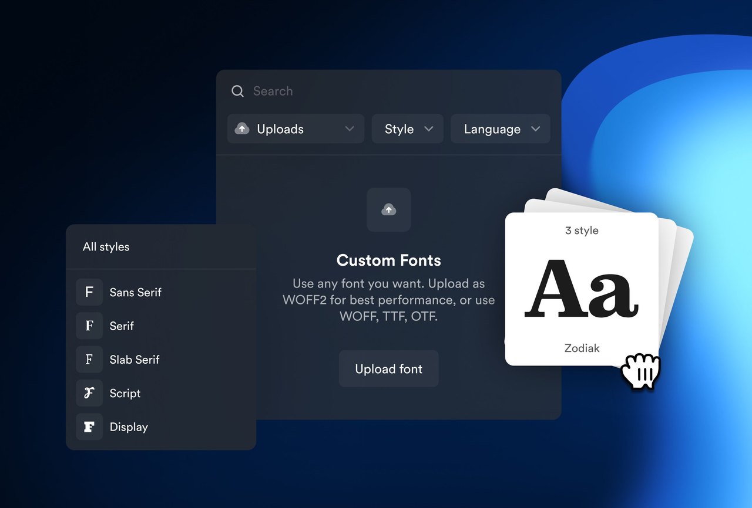Click the large cloud upload icon above Custom Fonts
Viewport: 752px width, 508px height.
tap(389, 209)
